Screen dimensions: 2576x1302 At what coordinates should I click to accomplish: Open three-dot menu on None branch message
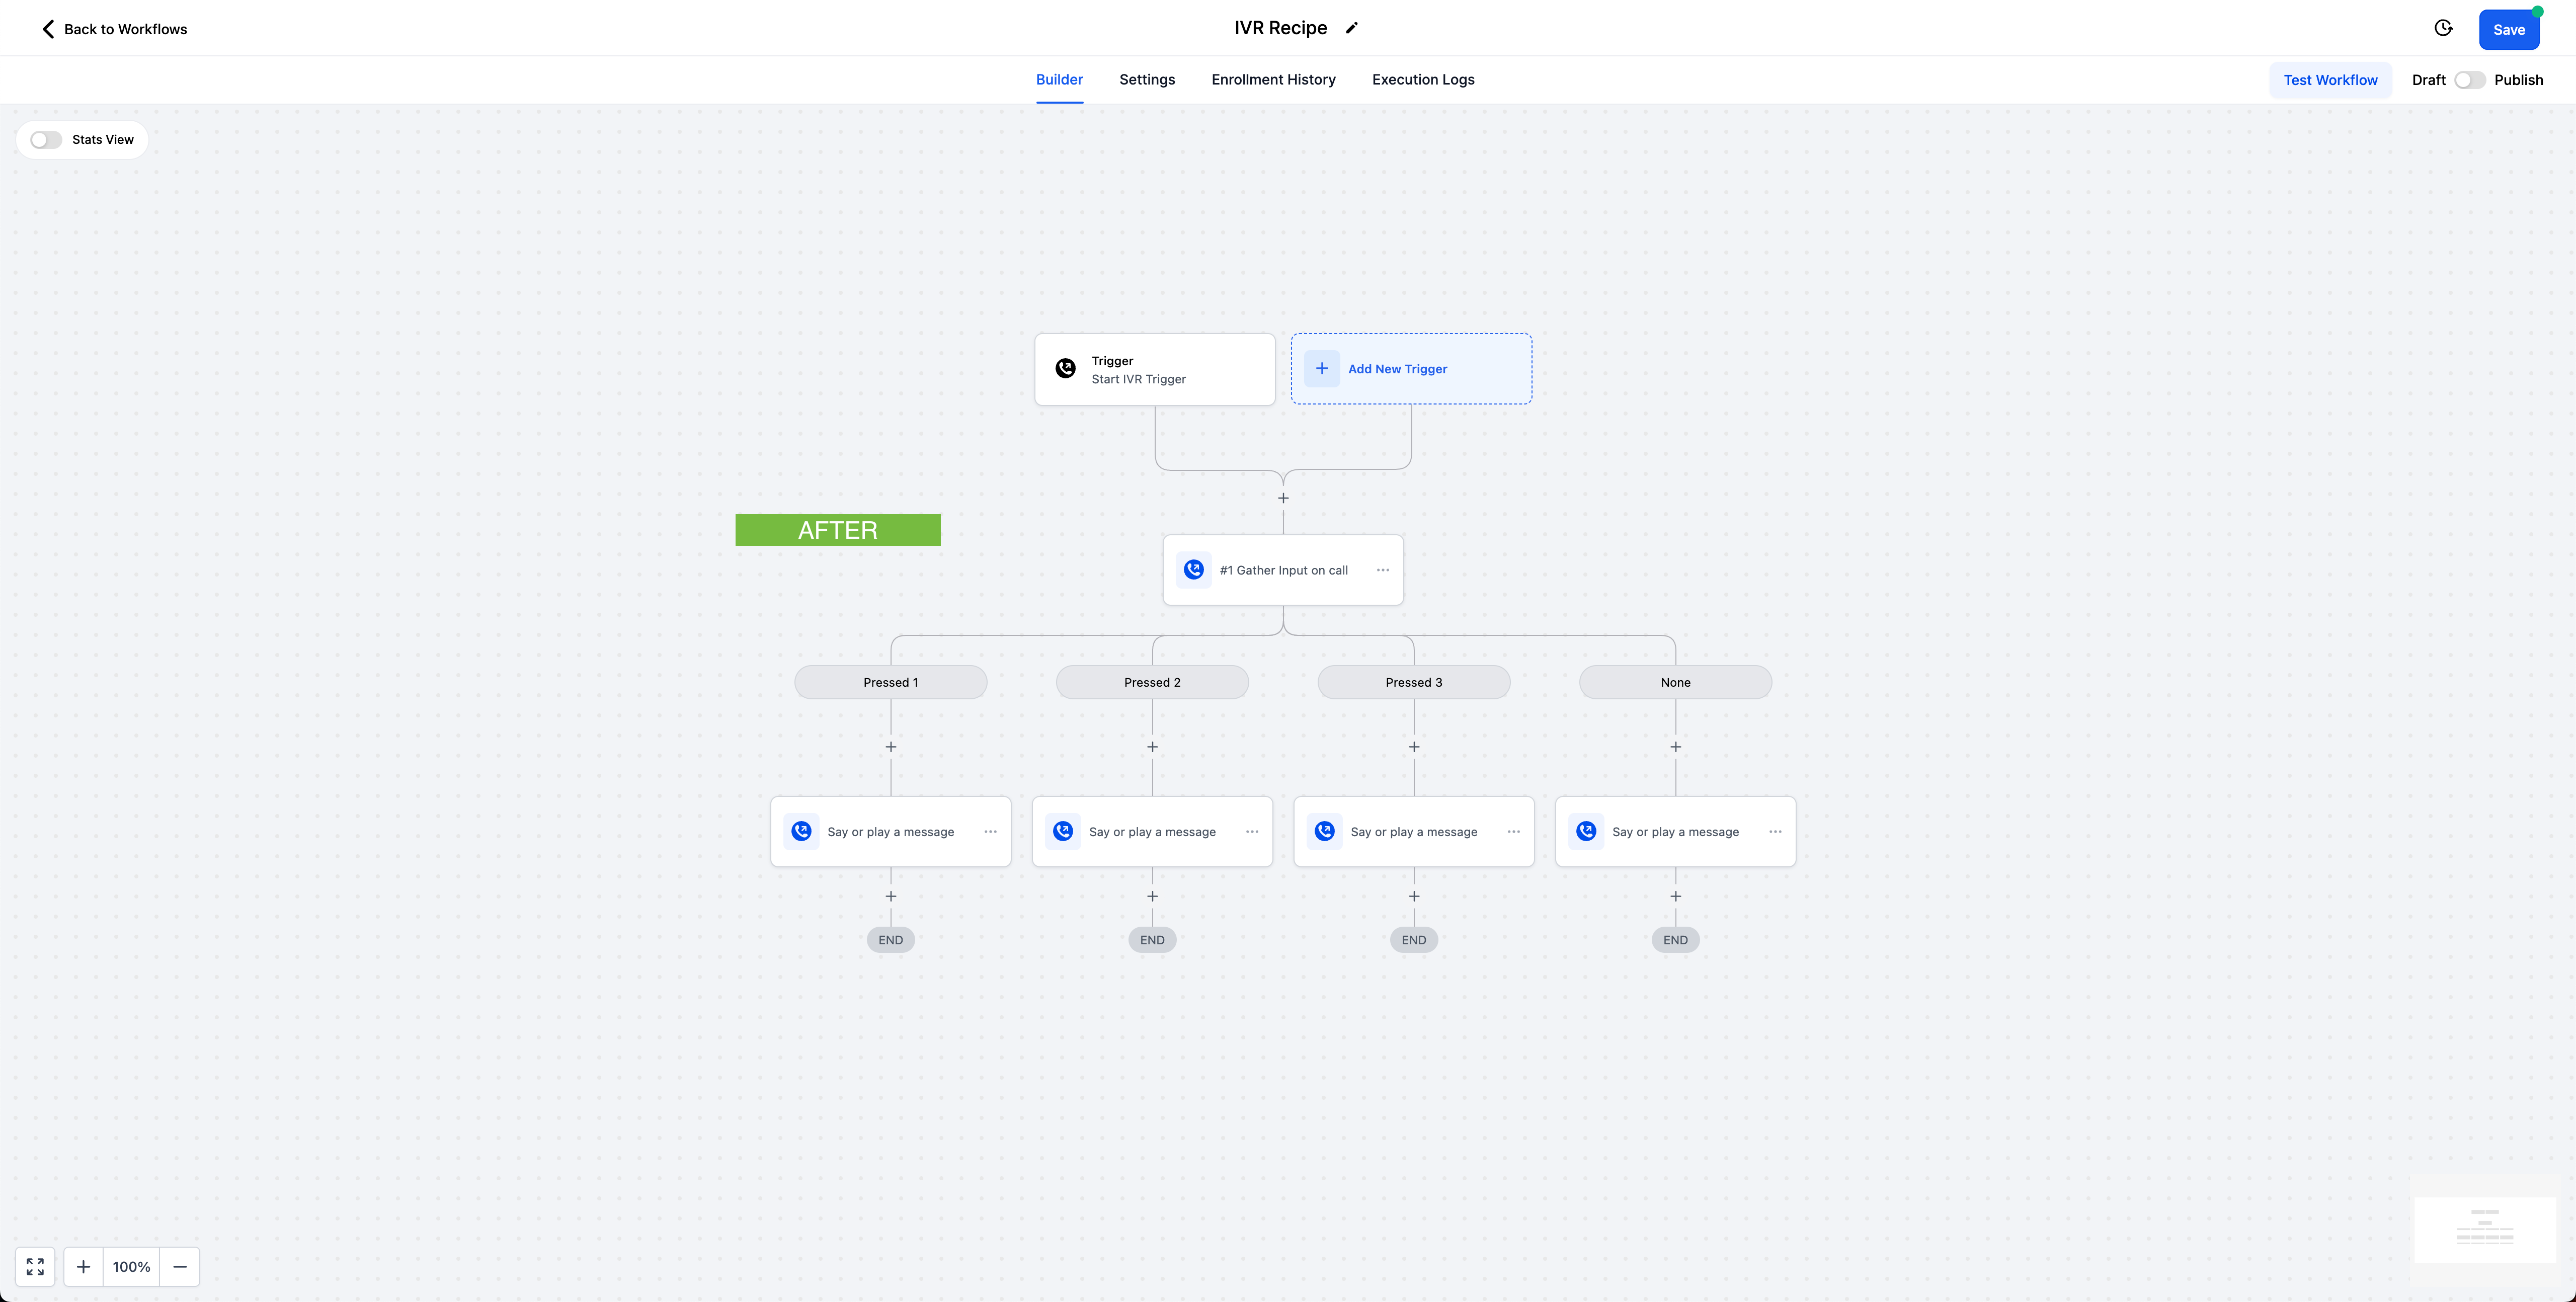(x=1775, y=832)
